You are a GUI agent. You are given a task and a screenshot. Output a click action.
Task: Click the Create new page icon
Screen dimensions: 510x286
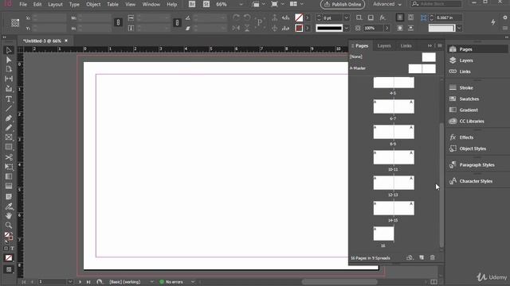coord(422,257)
